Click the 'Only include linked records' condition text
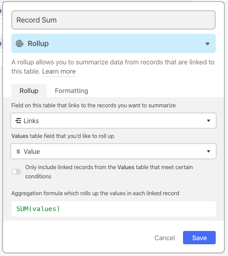Screen dimensions: 228x256 click(x=109, y=172)
